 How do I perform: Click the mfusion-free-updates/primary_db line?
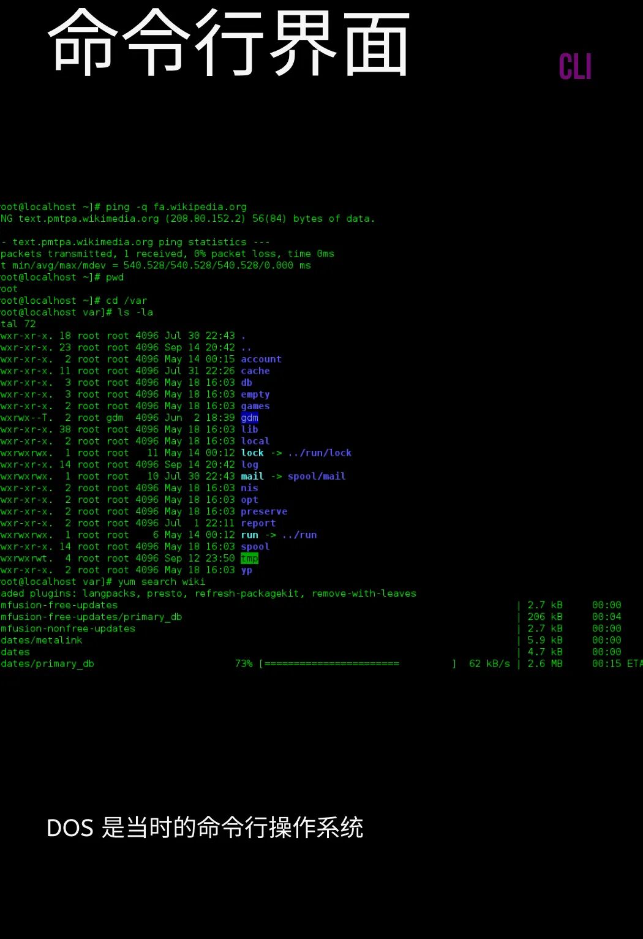[91, 617]
